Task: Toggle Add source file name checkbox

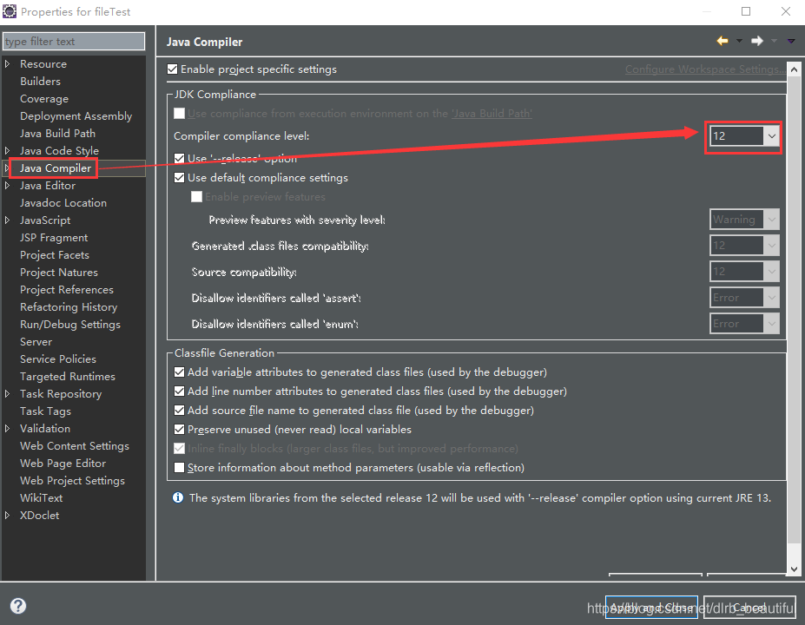Action: [179, 410]
